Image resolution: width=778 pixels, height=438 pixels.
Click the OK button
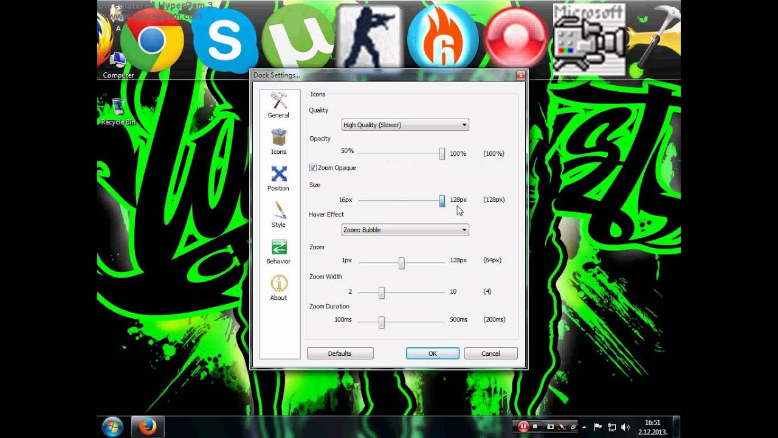pyautogui.click(x=433, y=353)
